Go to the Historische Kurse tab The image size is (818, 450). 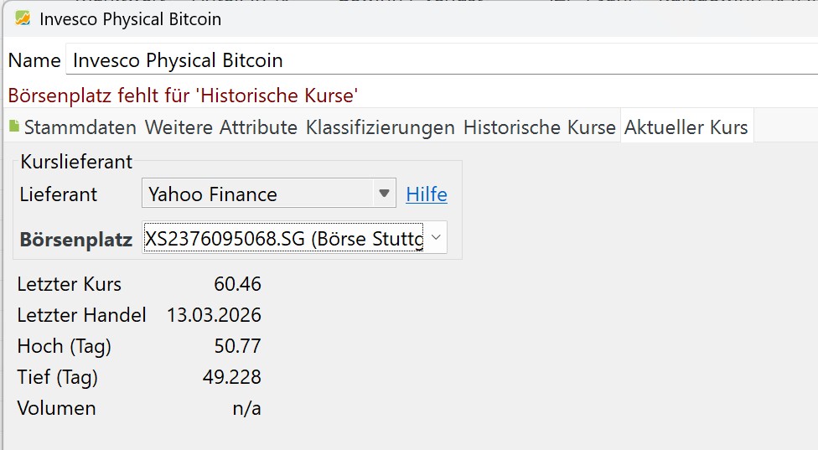tap(540, 127)
